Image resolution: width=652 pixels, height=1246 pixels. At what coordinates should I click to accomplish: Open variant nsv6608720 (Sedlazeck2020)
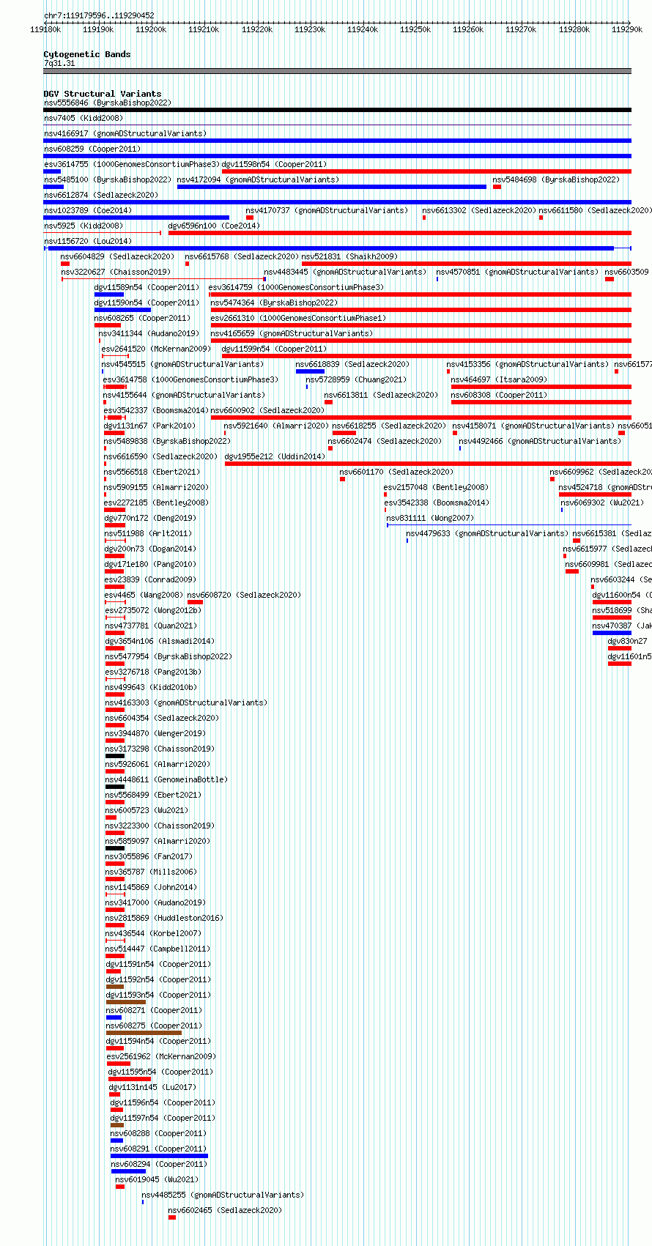245,595
